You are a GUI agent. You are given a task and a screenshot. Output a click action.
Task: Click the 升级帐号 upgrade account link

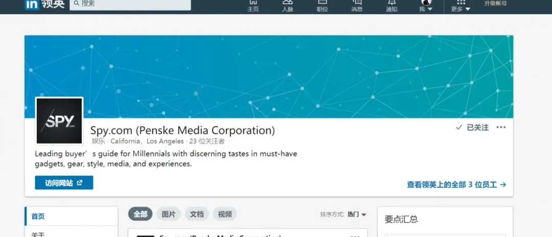click(495, 4)
